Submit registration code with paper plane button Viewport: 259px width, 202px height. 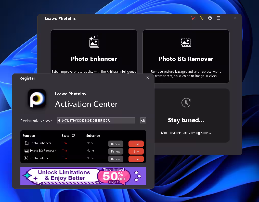coord(143,120)
